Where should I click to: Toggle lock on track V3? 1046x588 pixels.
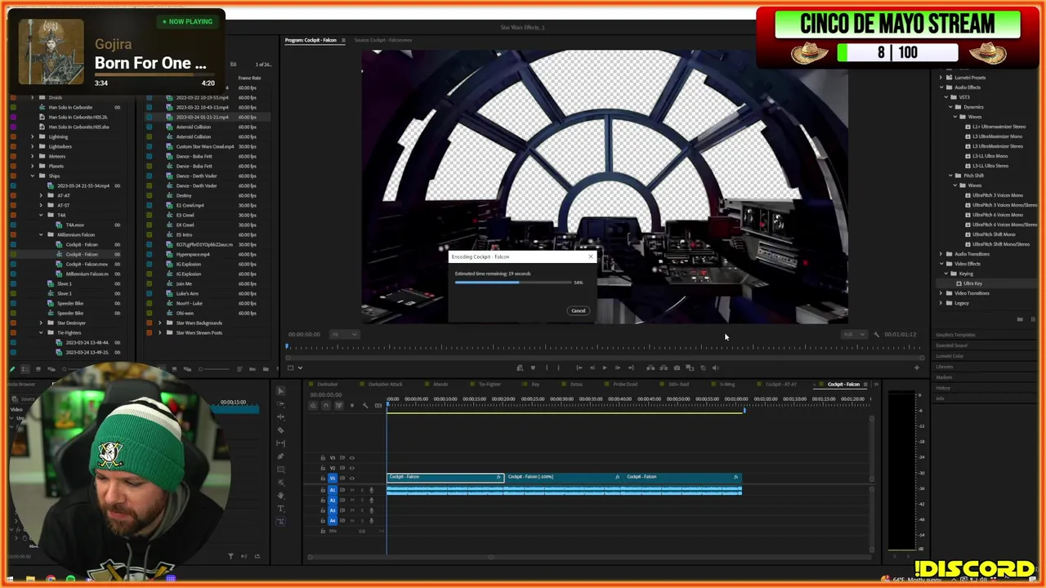click(323, 458)
